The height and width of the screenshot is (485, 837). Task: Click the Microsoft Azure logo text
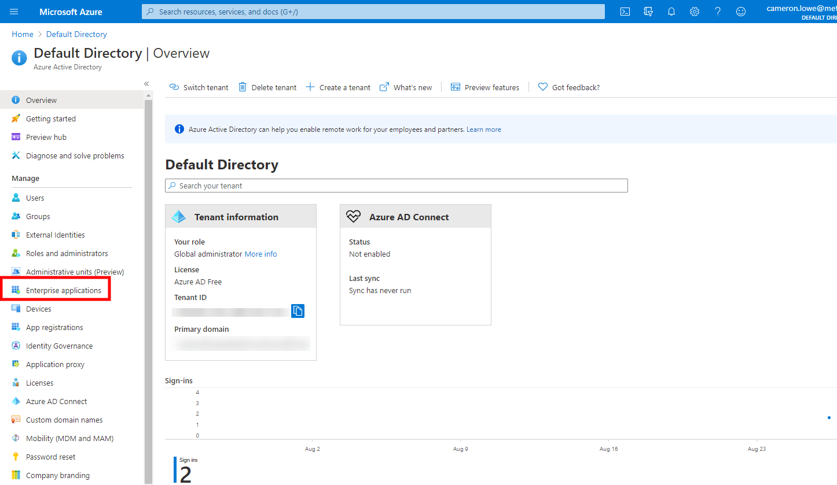coord(71,12)
